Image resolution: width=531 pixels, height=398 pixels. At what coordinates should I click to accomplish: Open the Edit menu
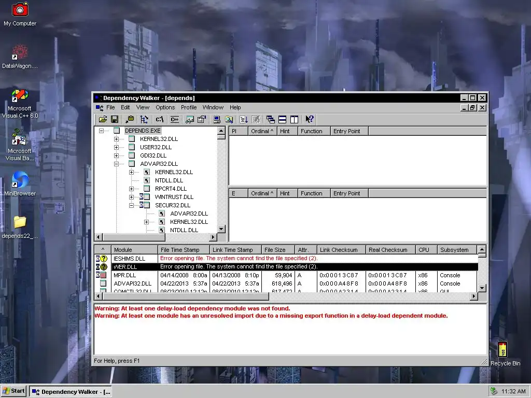(x=125, y=107)
